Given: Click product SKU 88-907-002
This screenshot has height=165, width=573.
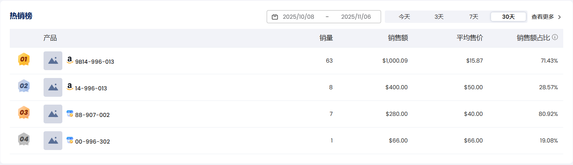Looking at the screenshot, I should 92,115.
